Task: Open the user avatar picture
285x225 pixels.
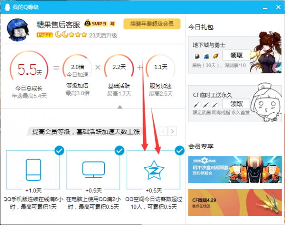Action: (x=18, y=29)
